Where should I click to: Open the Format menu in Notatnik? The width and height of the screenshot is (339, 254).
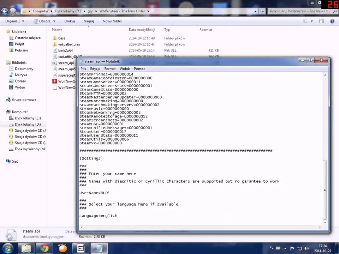pyautogui.click(x=110, y=69)
